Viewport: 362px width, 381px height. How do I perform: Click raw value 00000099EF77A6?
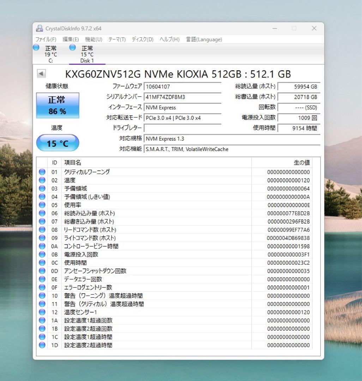[x=289, y=230]
